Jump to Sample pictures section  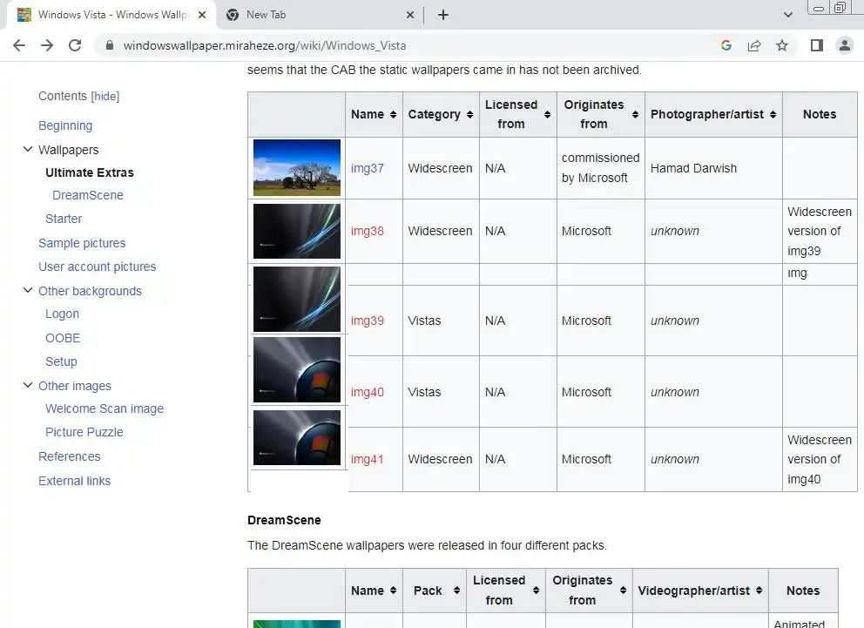(82, 243)
